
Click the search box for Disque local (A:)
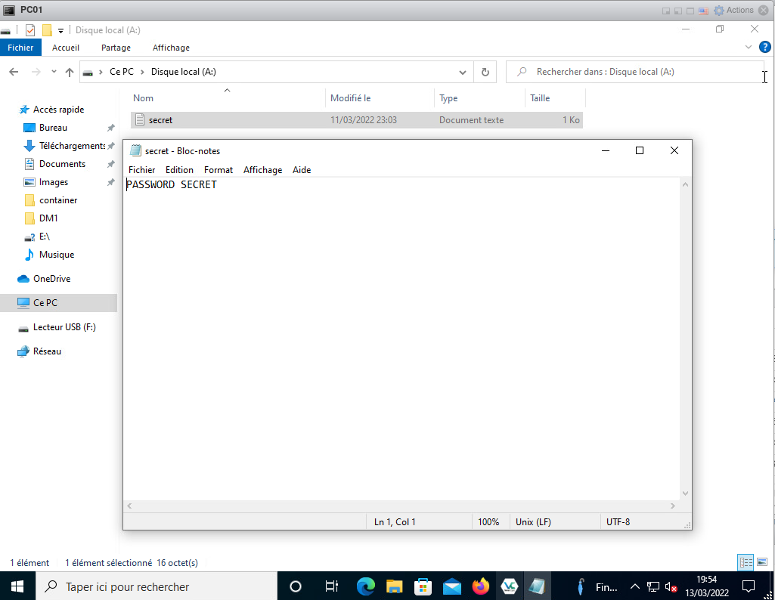pos(635,72)
